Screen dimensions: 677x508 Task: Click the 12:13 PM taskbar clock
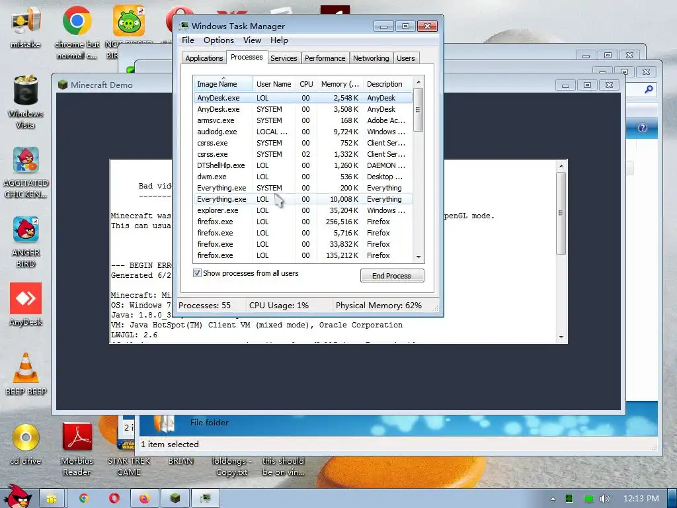[641, 499]
